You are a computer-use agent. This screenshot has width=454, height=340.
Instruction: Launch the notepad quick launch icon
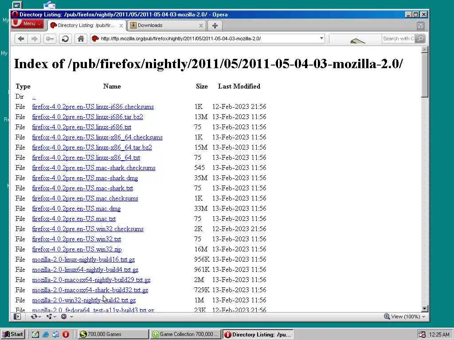[35, 334]
